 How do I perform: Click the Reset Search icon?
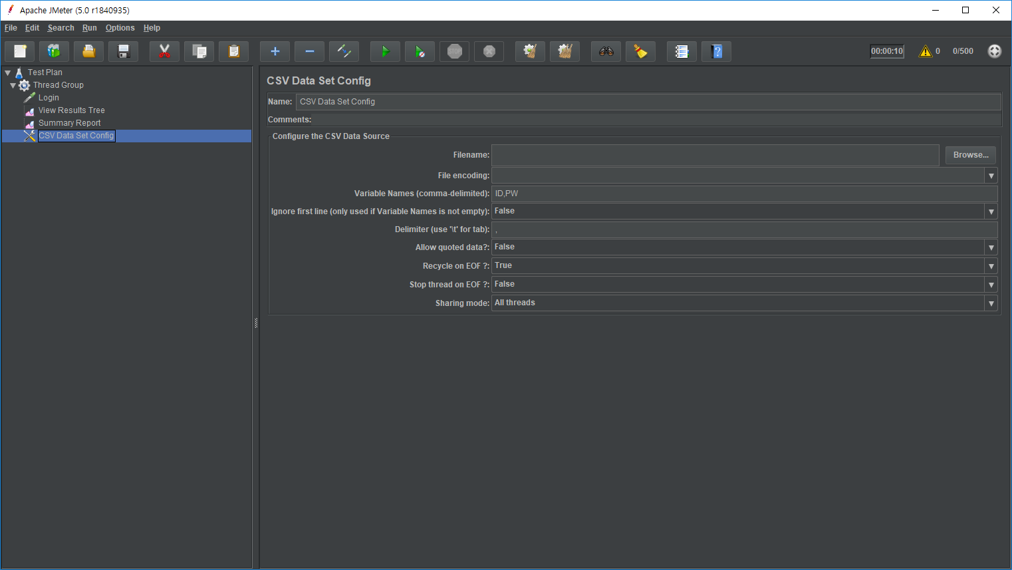click(x=640, y=51)
